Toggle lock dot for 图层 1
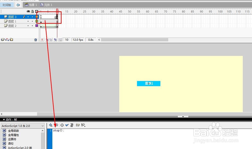The image size is (252, 149). point(32,21)
